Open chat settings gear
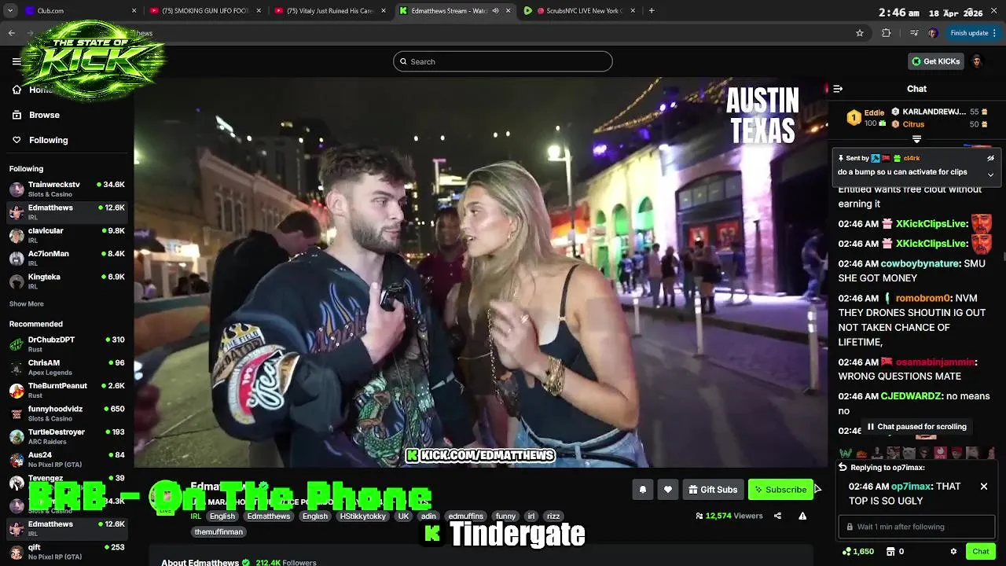Image resolution: width=1006 pixels, height=566 pixels. tap(953, 552)
